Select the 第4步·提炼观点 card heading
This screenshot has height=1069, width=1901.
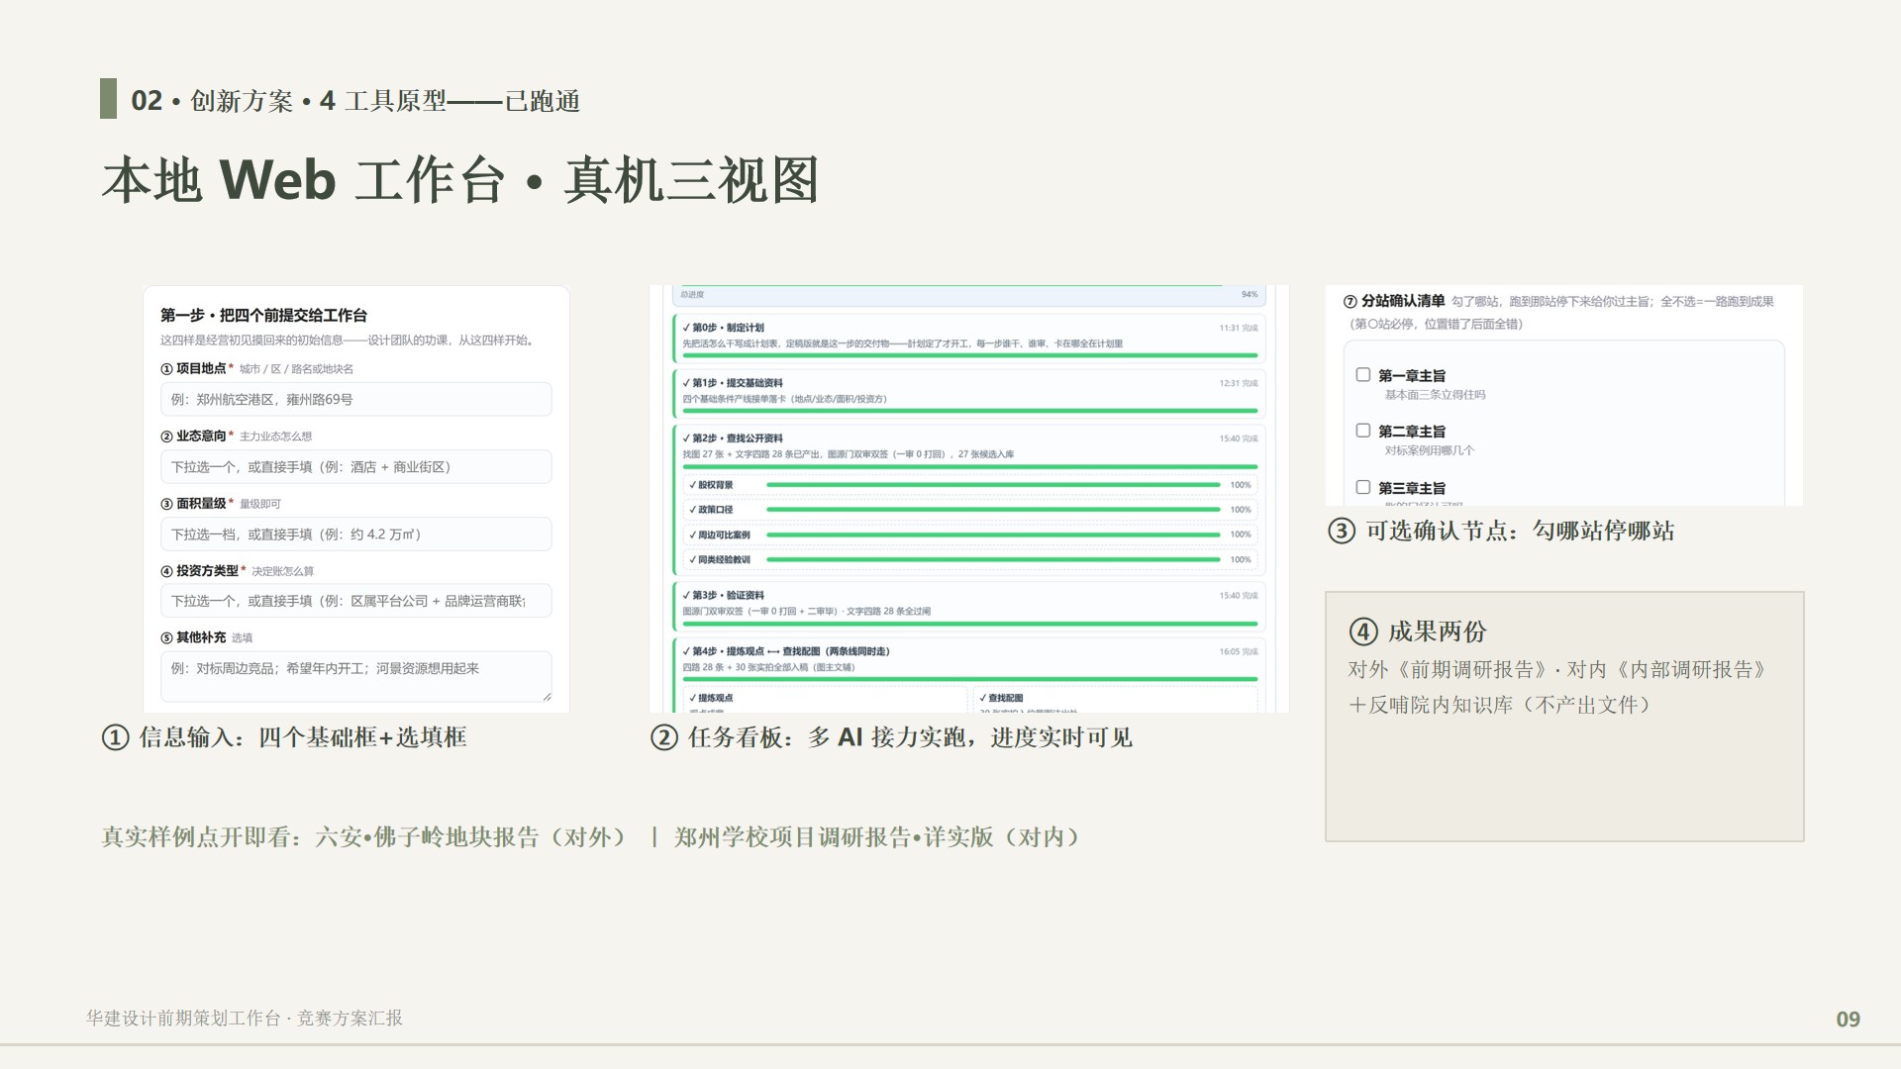click(x=786, y=651)
